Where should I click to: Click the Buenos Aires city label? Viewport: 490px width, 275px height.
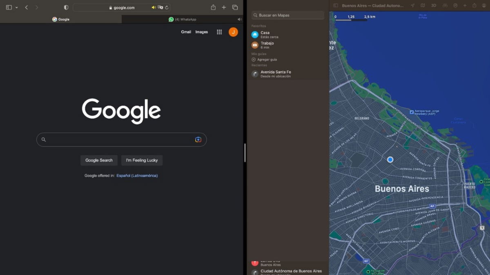402,189
